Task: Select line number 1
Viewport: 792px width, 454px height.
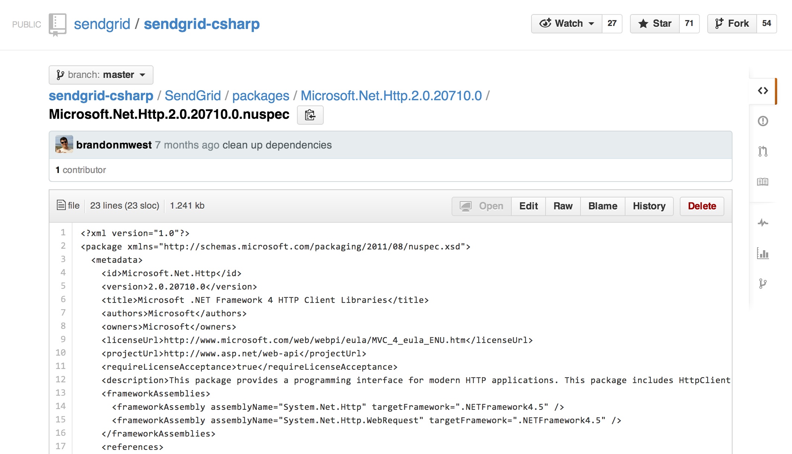Action: [x=63, y=233]
